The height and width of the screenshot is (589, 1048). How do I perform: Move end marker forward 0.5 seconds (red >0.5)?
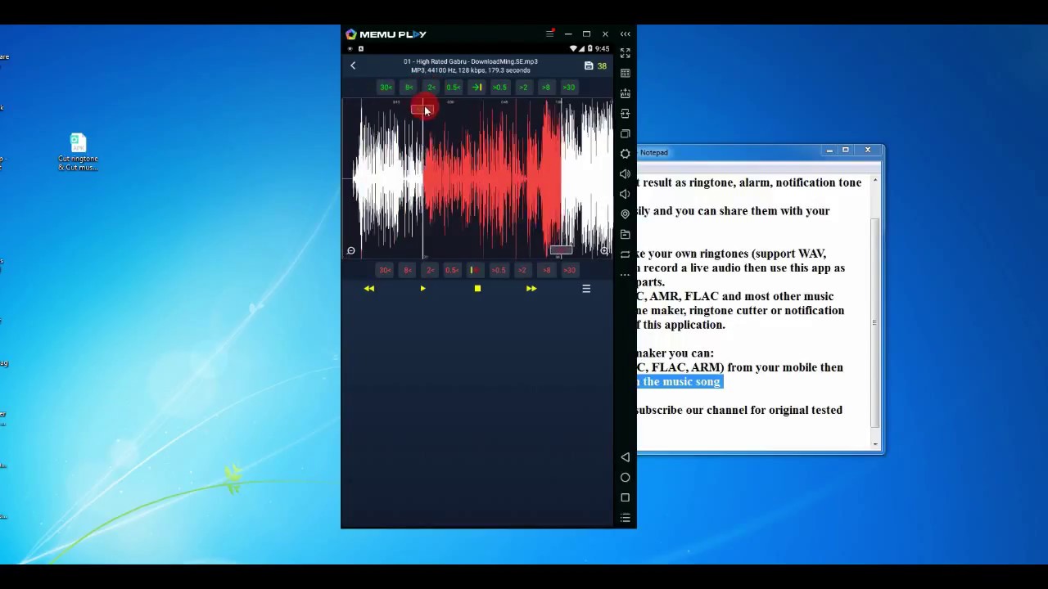coord(499,270)
